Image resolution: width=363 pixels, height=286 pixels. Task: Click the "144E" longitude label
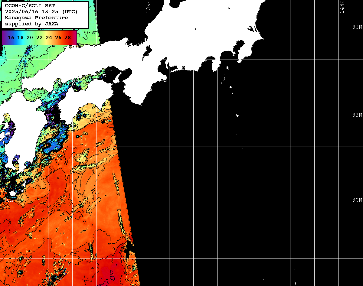point(342,7)
